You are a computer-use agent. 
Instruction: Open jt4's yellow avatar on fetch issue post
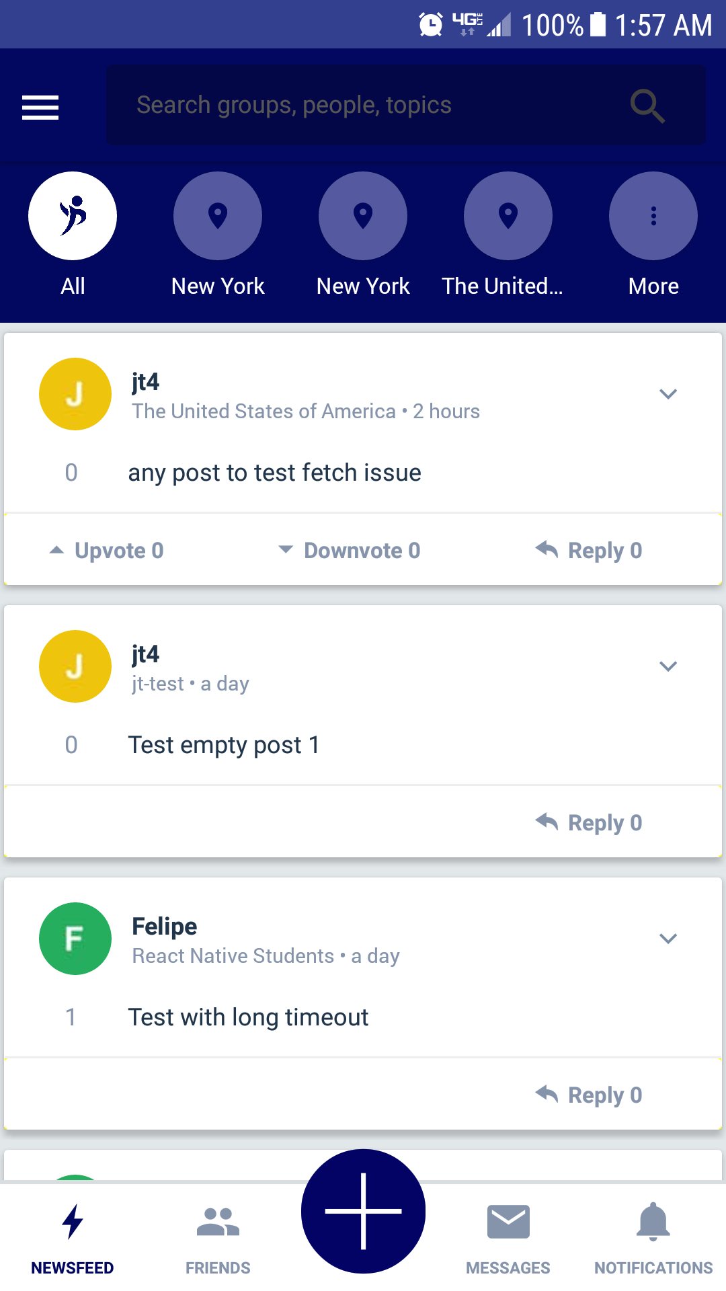pyautogui.click(x=75, y=394)
